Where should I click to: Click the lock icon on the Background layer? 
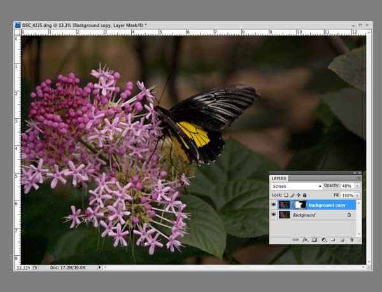(x=349, y=215)
